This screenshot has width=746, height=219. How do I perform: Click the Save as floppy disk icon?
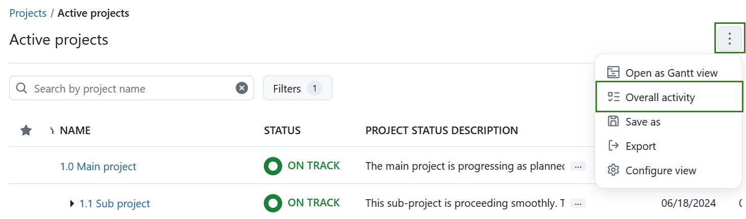tap(613, 121)
